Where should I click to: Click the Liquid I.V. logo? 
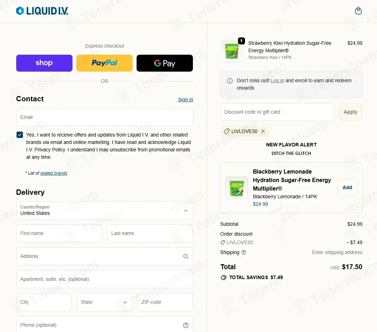(42, 11)
